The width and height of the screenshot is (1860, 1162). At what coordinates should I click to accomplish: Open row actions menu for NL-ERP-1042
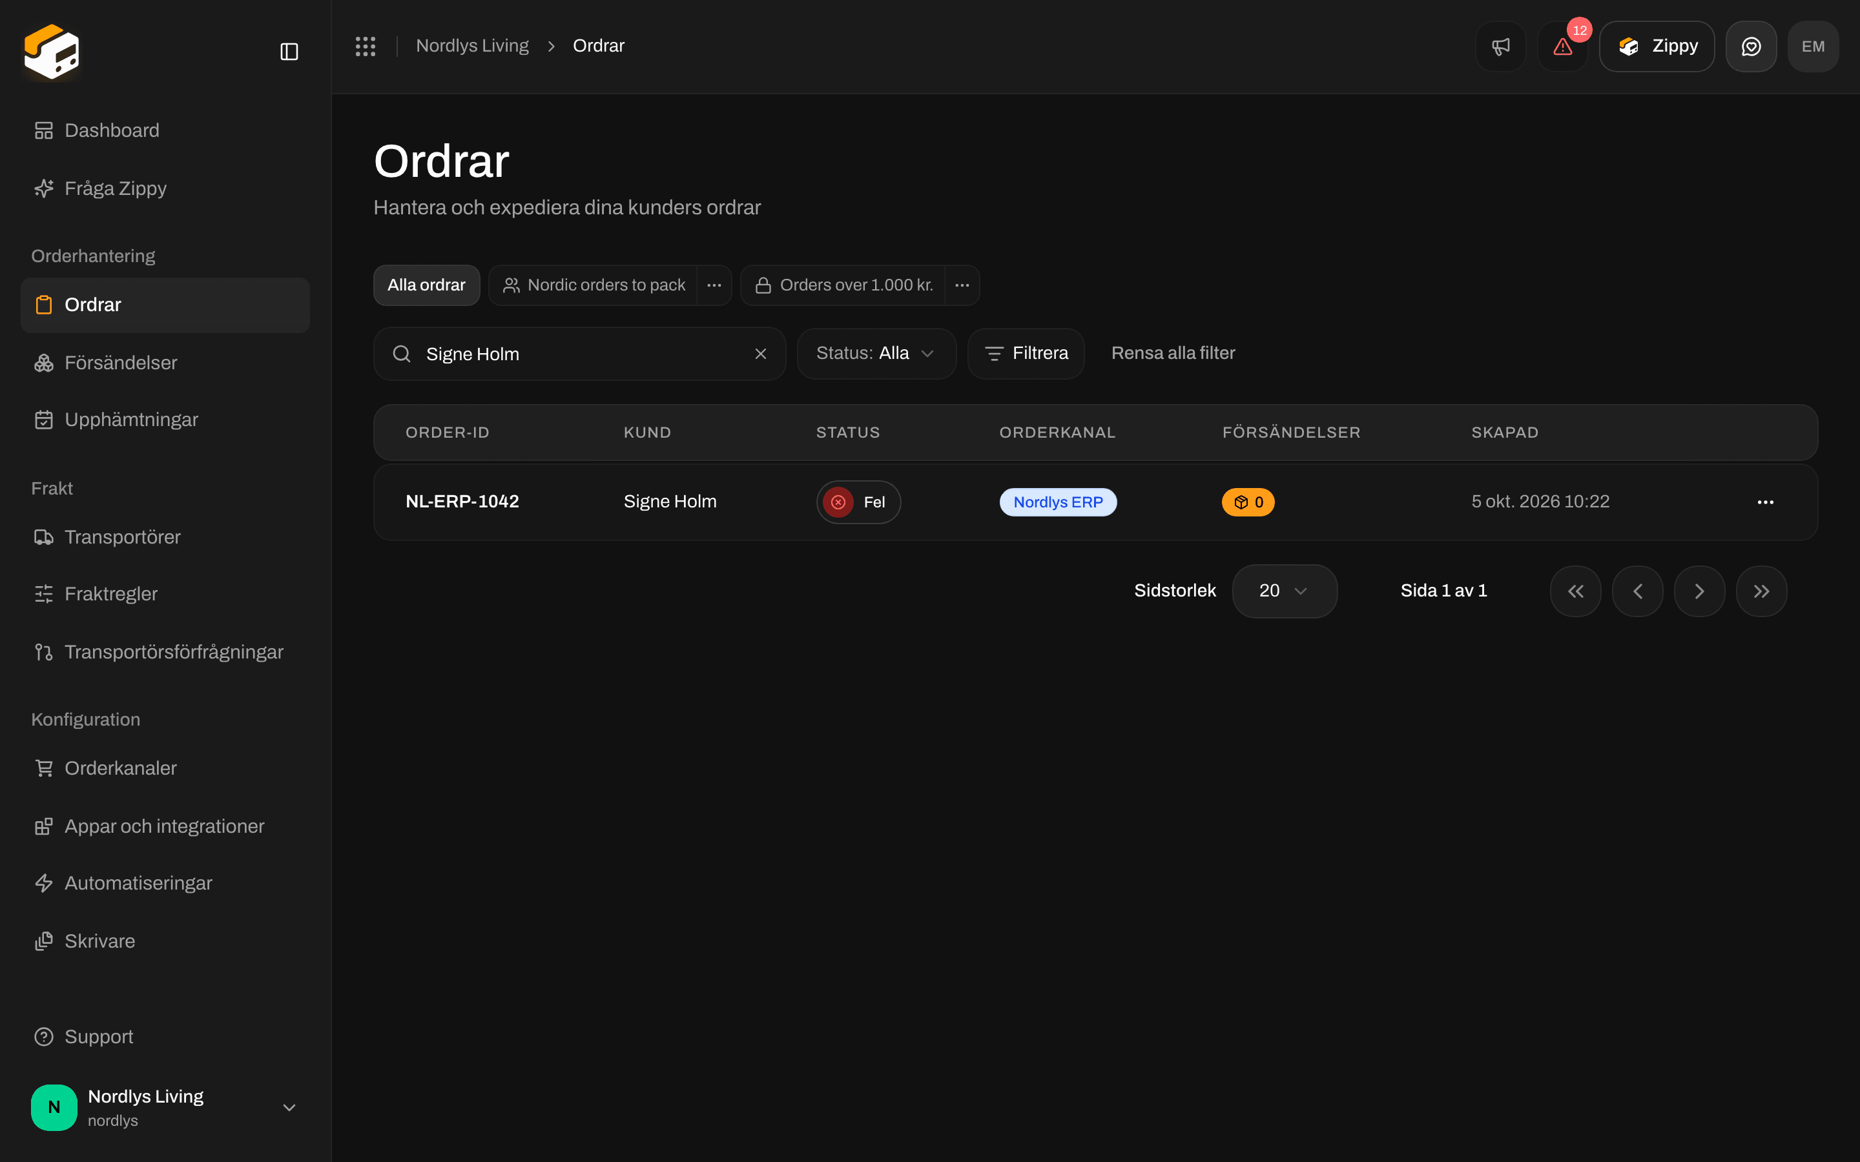click(x=1764, y=502)
